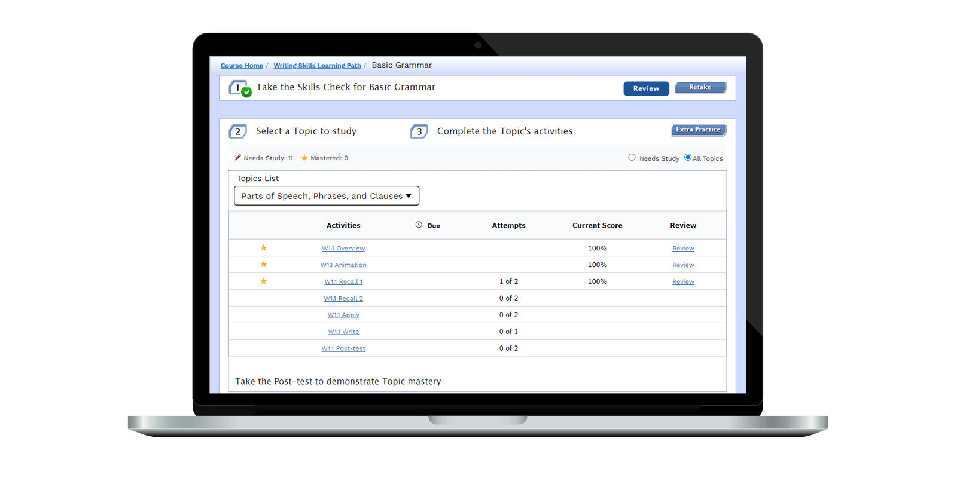Viewport: 957px width, 478px height.
Task: Open the W1.1 Post-test activity
Action: (343, 348)
